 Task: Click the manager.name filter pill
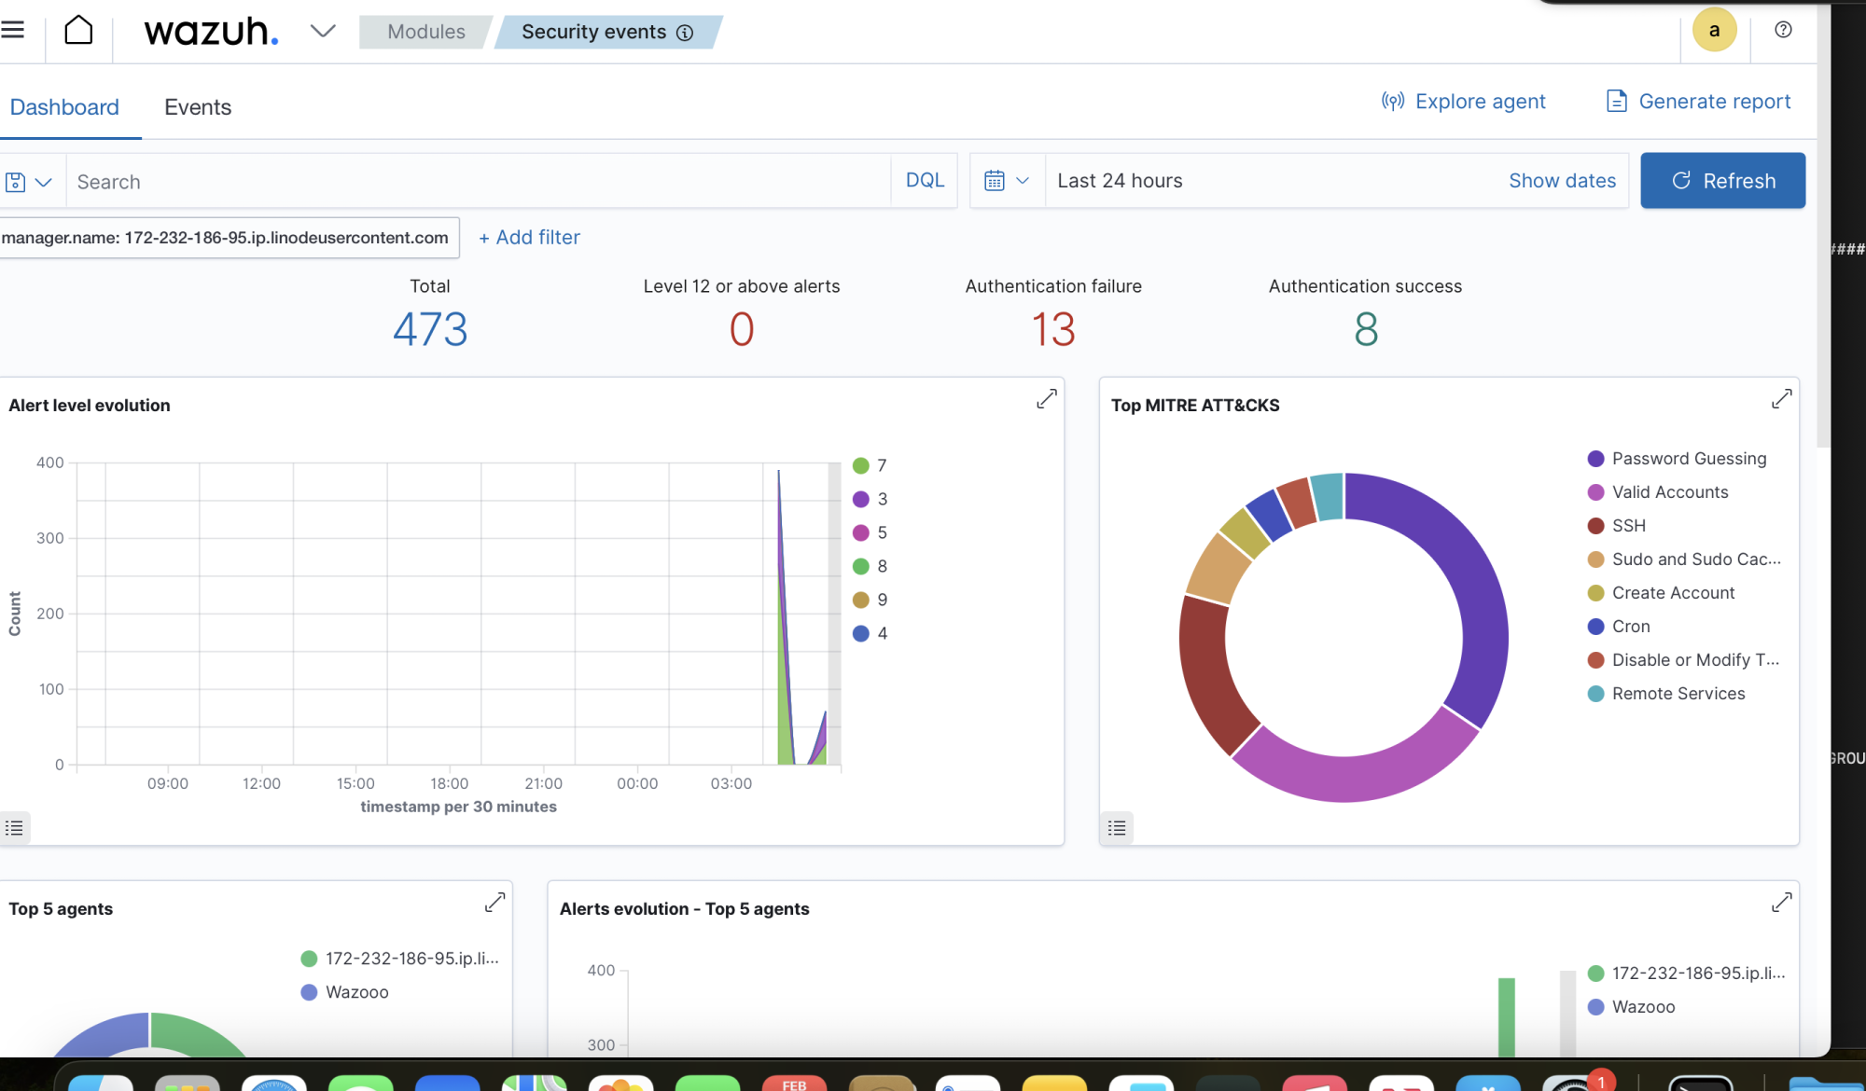(x=228, y=238)
